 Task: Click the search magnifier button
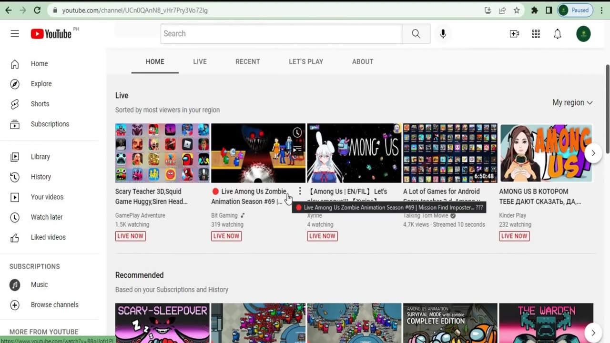(416, 34)
